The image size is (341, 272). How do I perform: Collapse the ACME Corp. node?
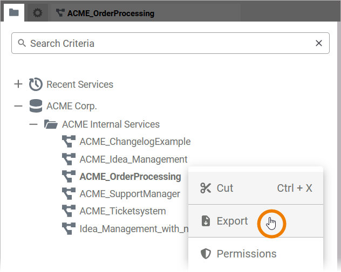(x=18, y=106)
